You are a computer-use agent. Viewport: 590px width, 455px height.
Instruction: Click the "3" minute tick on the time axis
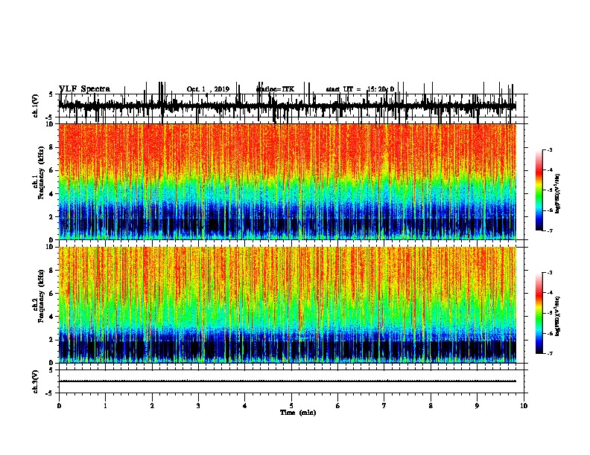[198, 406]
